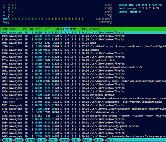Select firefox process row PID 1964
The height and width of the screenshot is (142, 166).
tap(83, 91)
